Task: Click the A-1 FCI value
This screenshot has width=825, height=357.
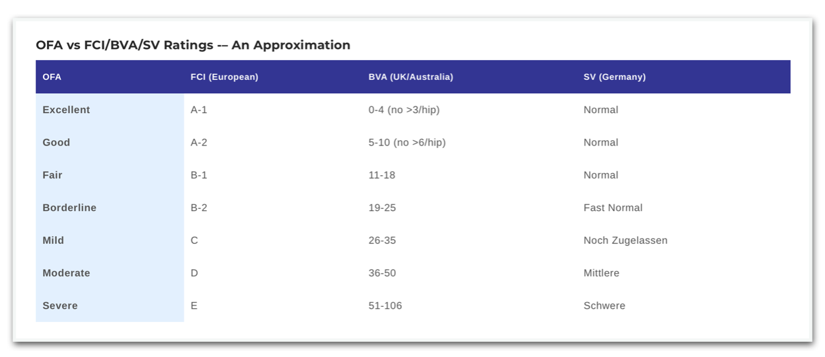Action: 199,110
